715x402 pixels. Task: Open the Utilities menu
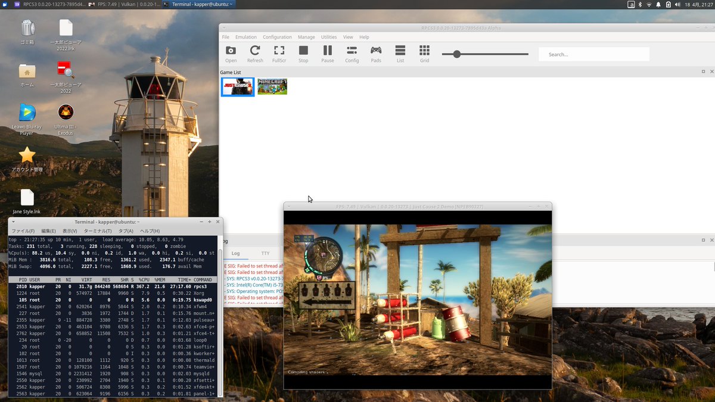(329, 37)
